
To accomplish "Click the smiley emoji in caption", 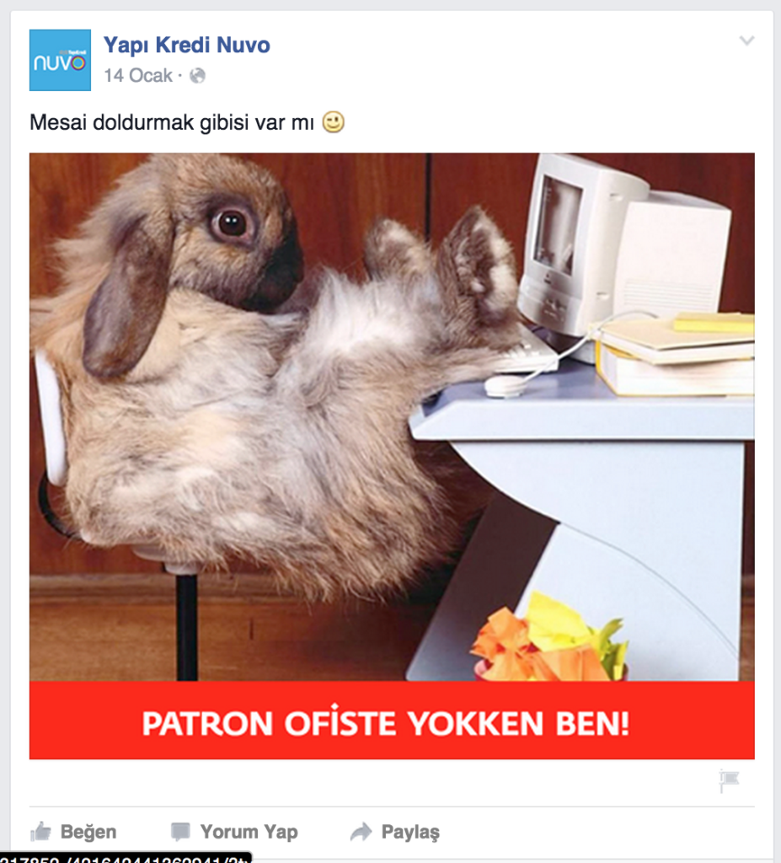I will [333, 121].
